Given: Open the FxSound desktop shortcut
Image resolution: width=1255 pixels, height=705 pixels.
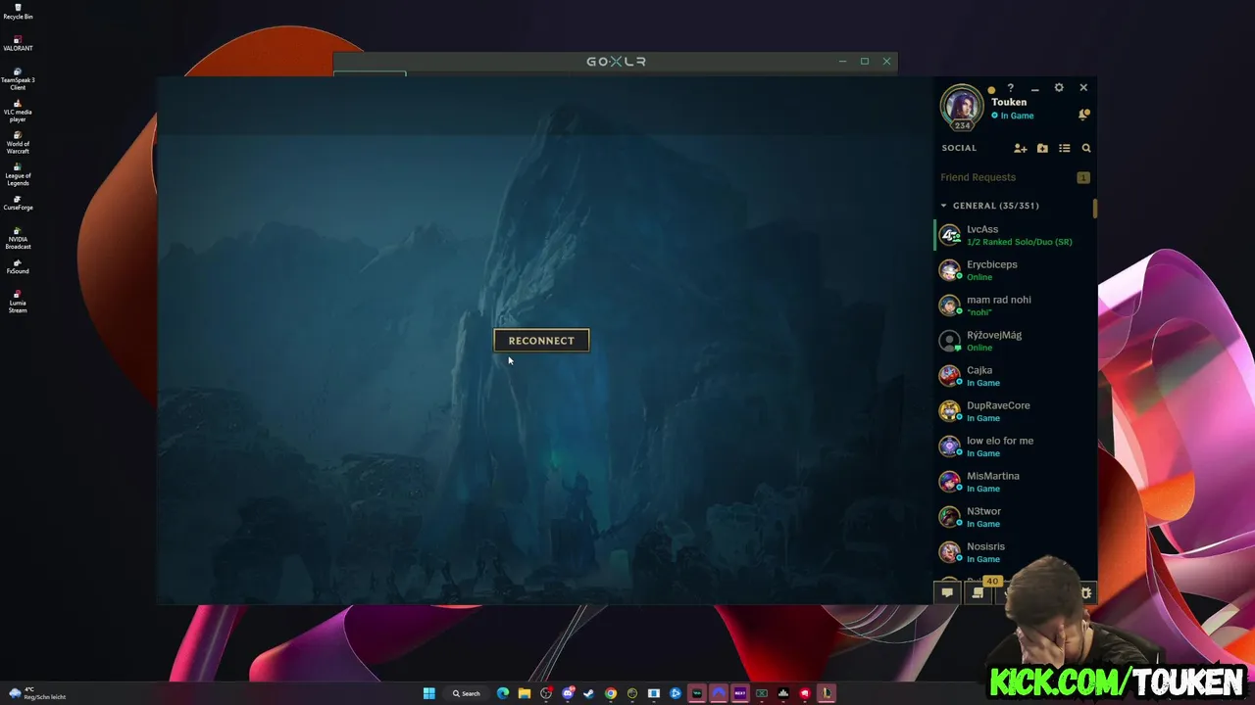Looking at the screenshot, I should click(18, 266).
